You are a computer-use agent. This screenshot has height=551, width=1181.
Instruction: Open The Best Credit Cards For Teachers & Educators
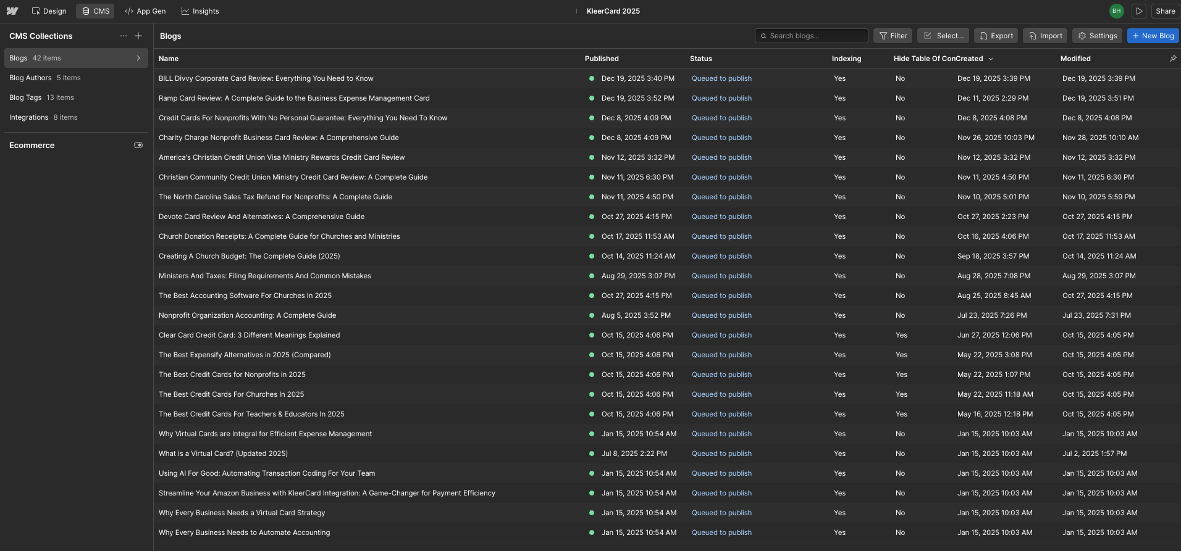pos(251,414)
